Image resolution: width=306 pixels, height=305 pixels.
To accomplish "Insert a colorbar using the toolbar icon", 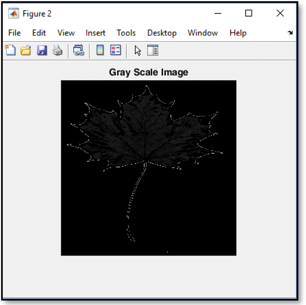I will coord(100,50).
